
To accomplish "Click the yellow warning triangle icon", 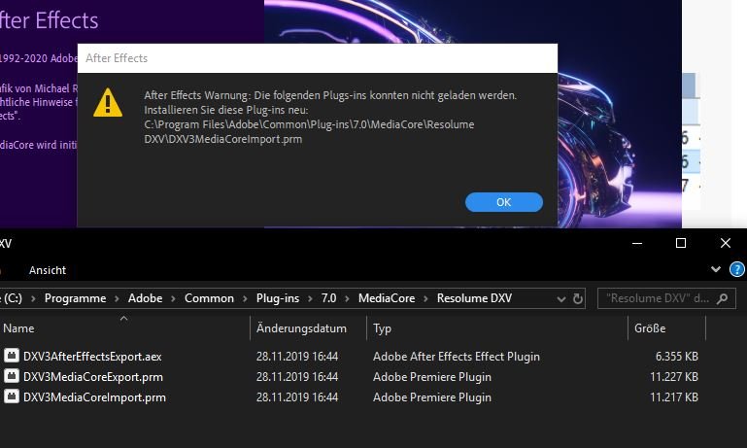I will (x=108, y=102).
